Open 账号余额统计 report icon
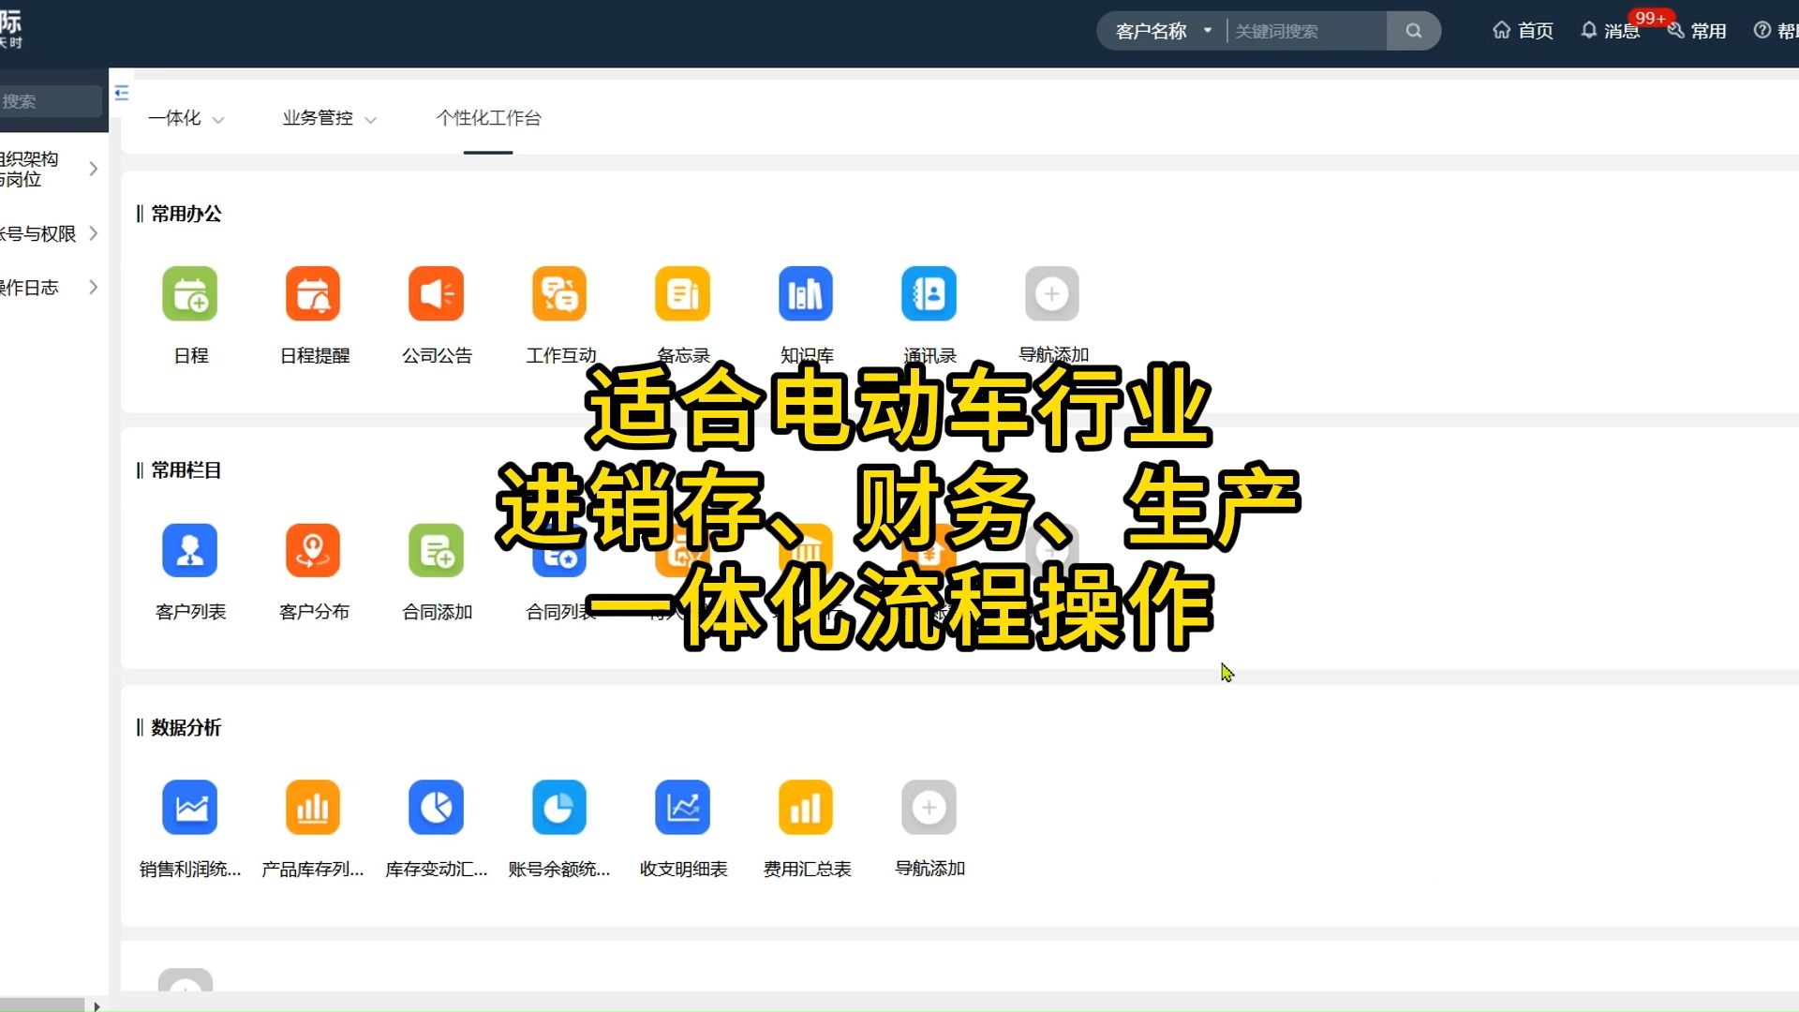 [559, 807]
